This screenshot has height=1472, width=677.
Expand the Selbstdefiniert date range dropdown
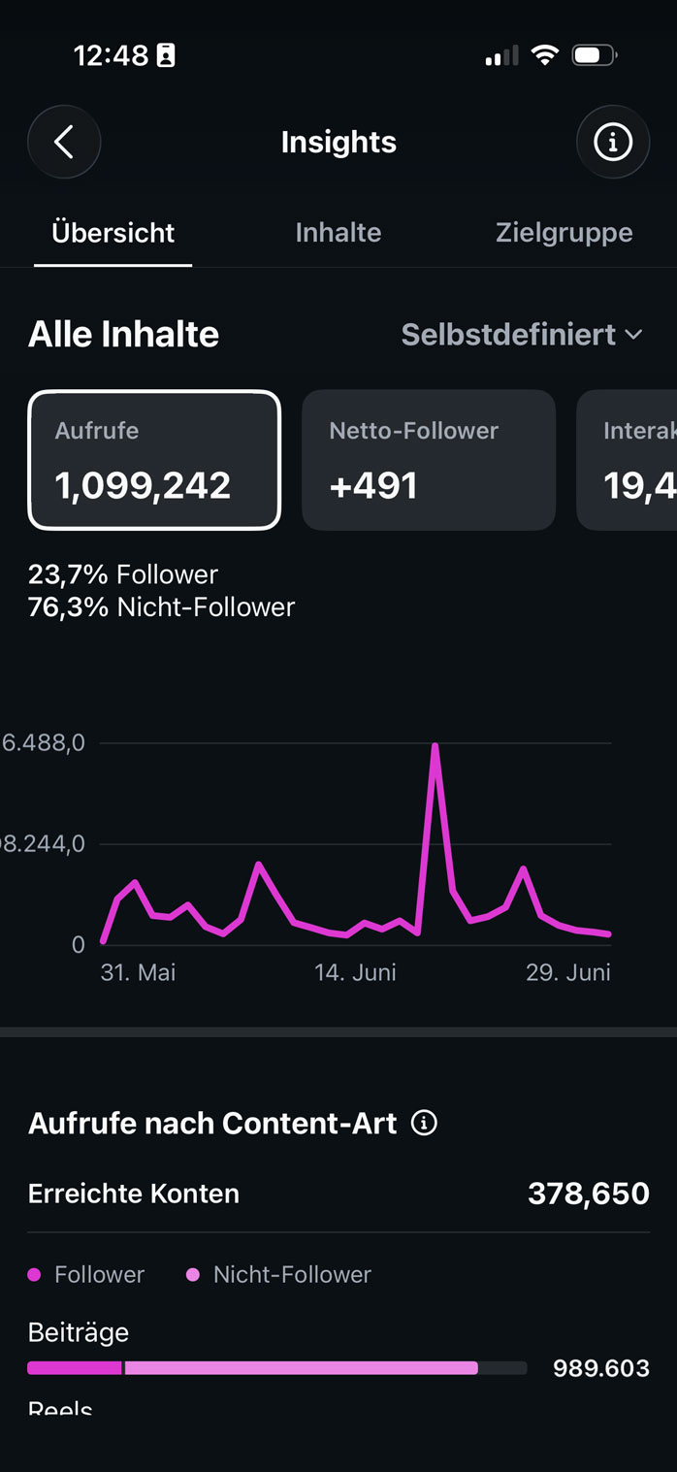(x=522, y=334)
